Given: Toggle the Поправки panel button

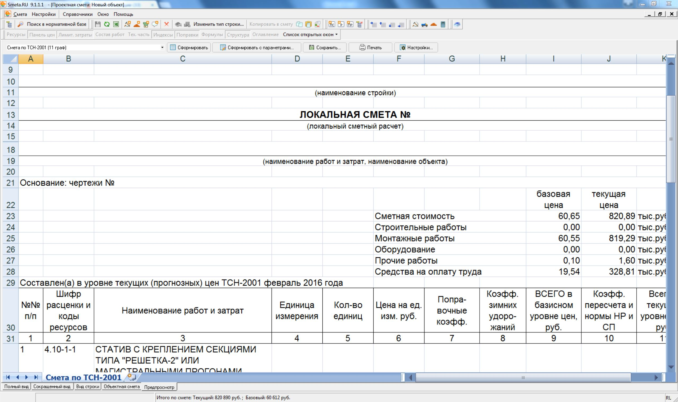Looking at the screenshot, I should click(x=187, y=35).
